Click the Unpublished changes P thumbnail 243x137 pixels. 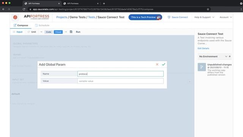point(202,67)
